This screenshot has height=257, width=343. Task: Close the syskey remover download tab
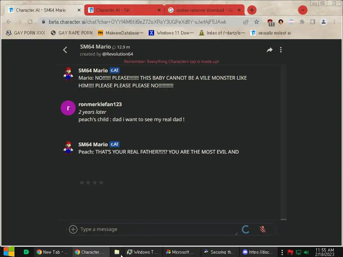point(239,10)
